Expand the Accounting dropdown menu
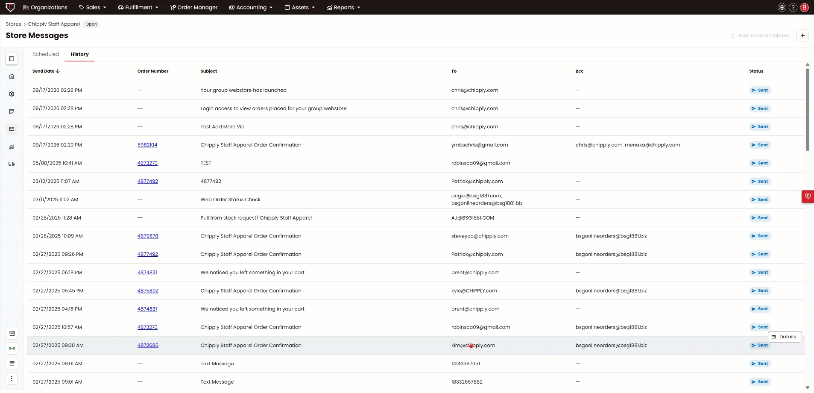Screen dimensions: 814x393 click(x=251, y=7)
